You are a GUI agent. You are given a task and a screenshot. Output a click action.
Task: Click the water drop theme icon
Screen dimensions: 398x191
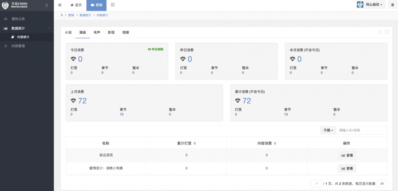46,5
